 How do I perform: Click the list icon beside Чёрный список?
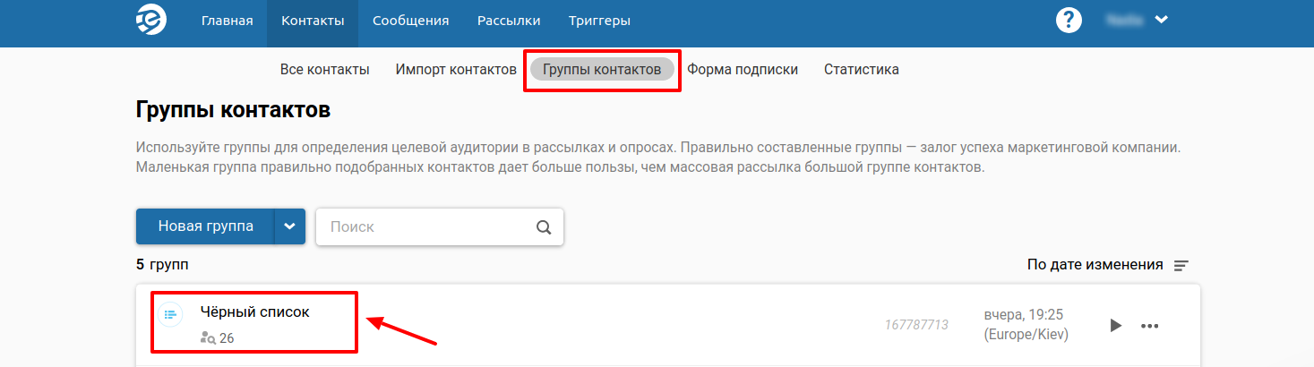pyautogui.click(x=170, y=314)
